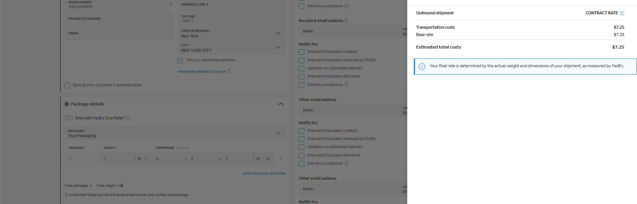Click the green Package details checkmark icon
Viewport: 637px width, 204px height.
(67, 104)
